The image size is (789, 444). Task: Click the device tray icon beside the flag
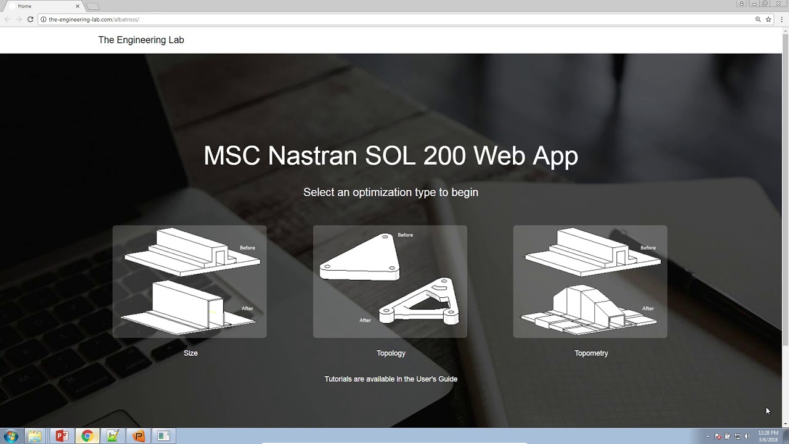pyautogui.click(x=727, y=437)
